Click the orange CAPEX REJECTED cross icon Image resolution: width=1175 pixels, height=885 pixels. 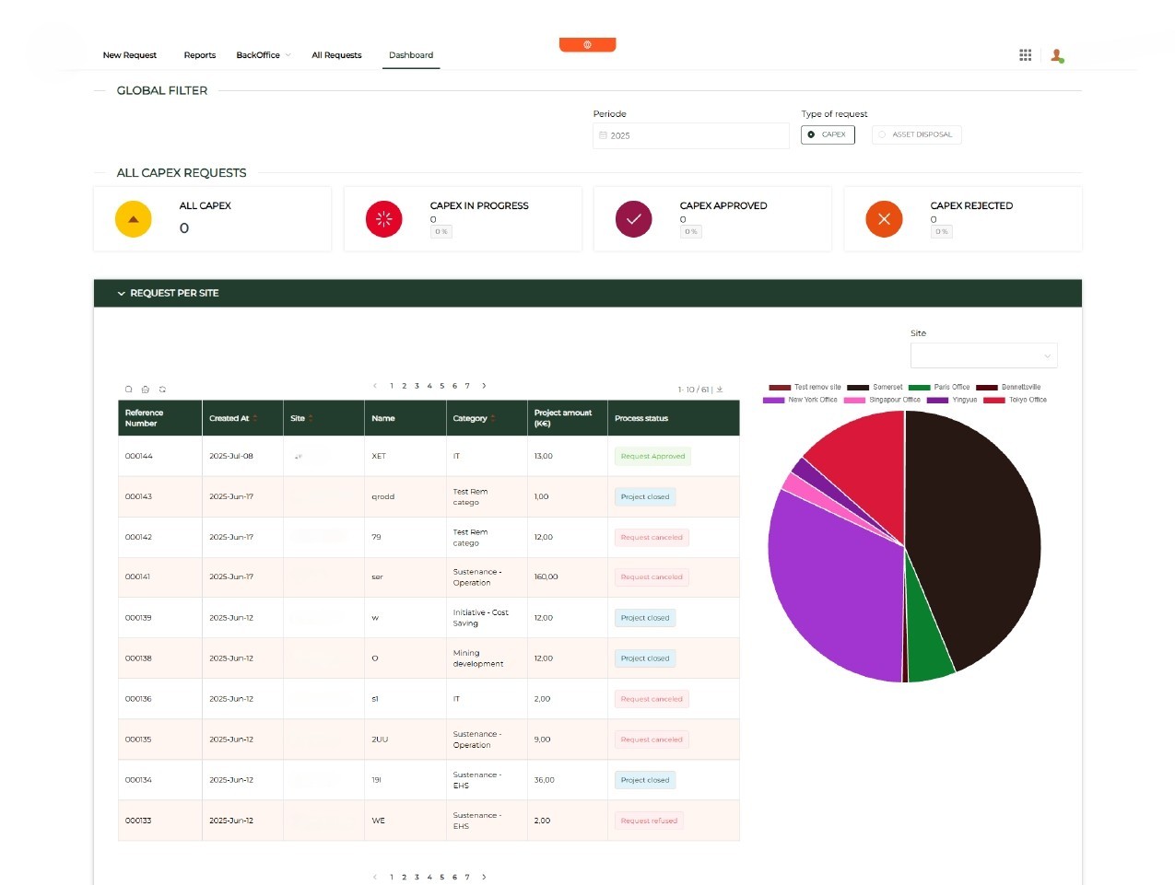pyautogui.click(x=884, y=219)
